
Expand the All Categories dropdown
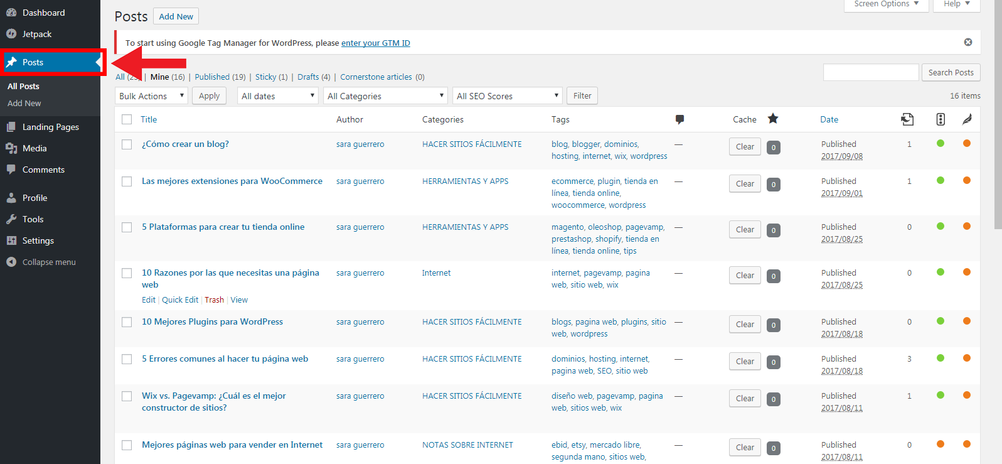(x=385, y=96)
